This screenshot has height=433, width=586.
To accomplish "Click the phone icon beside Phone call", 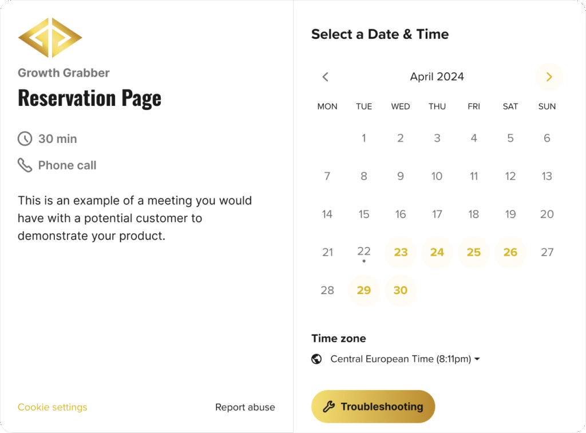I will [x=25, y=165].
